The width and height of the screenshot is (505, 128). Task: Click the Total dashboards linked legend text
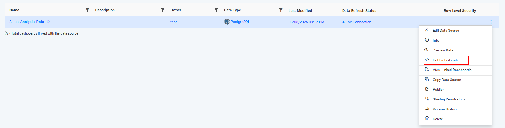45,33
